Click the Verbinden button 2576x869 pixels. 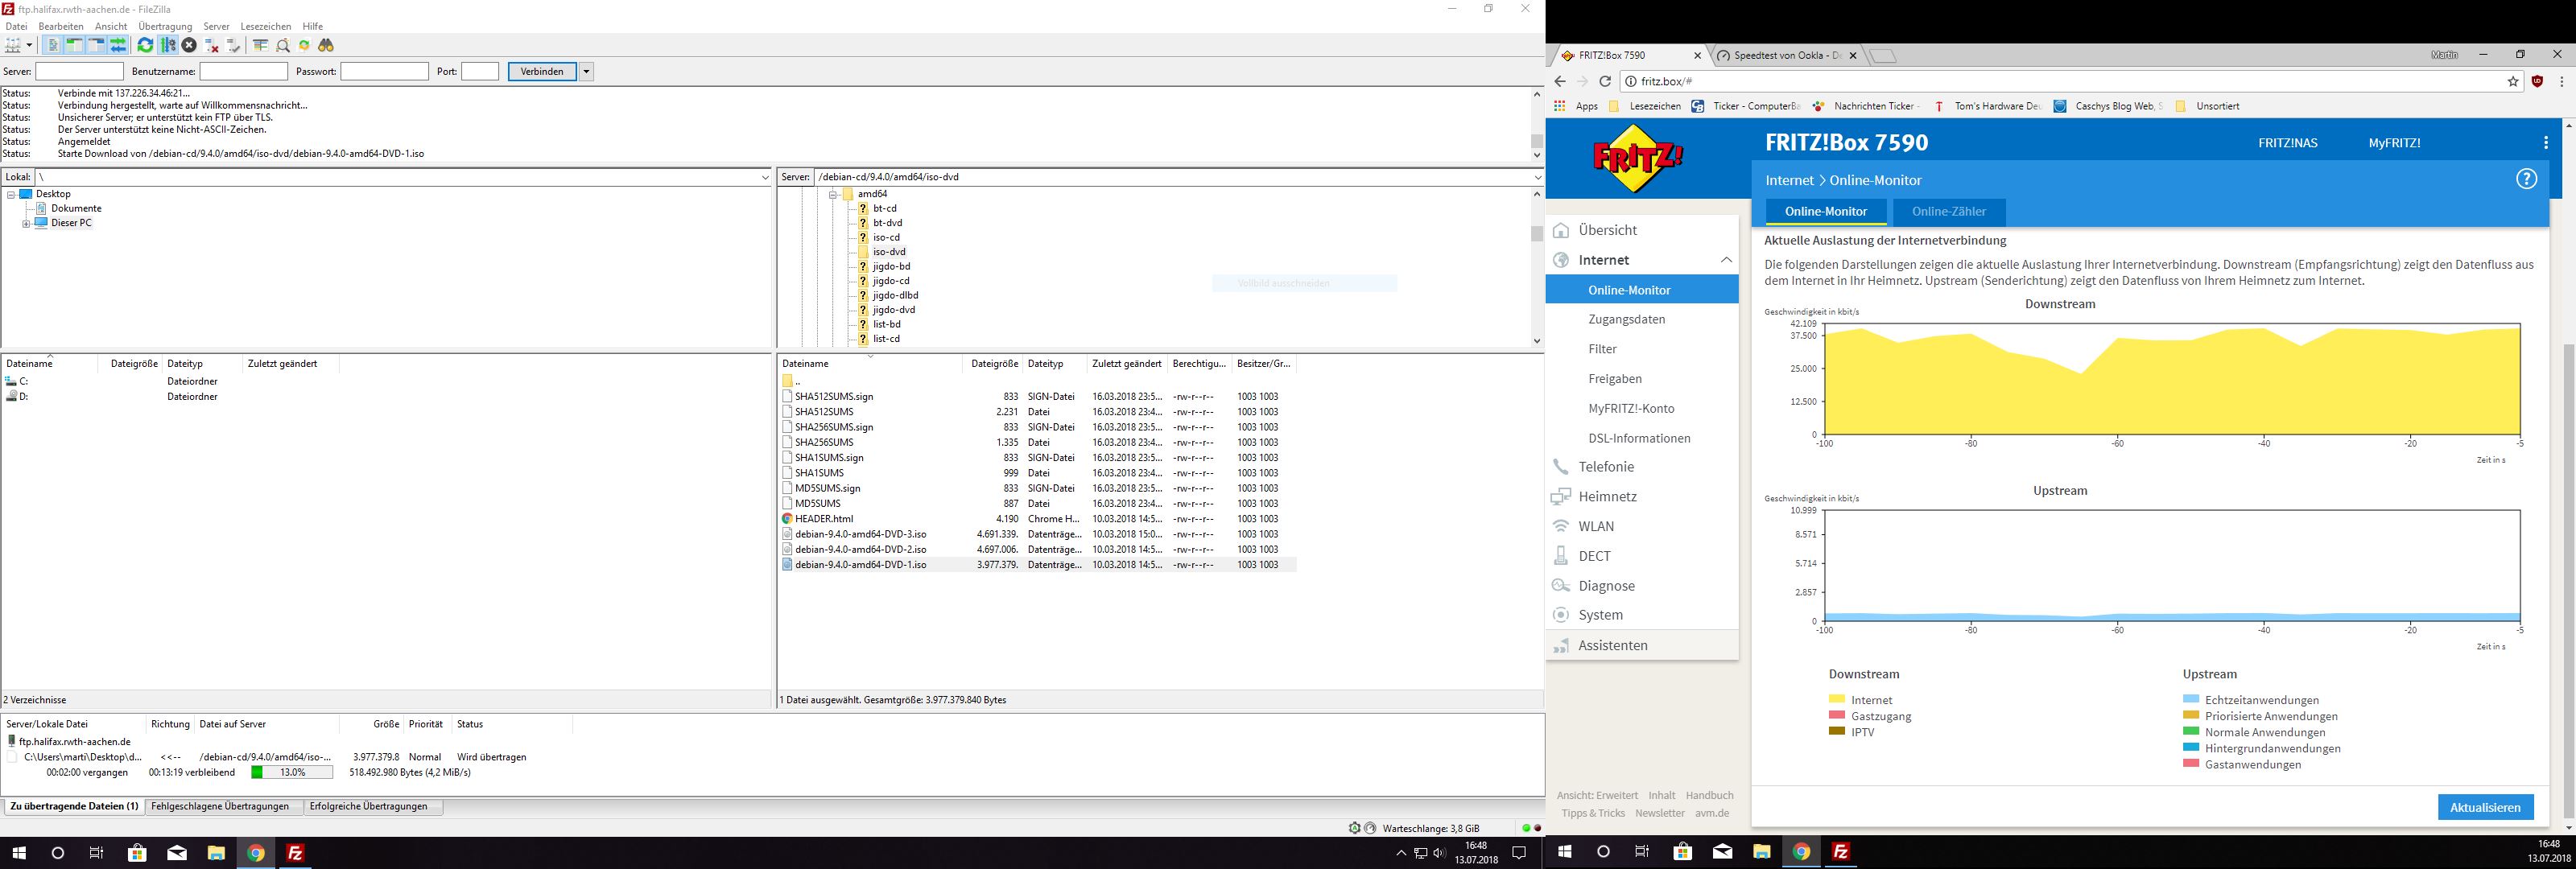click(542, 71)
